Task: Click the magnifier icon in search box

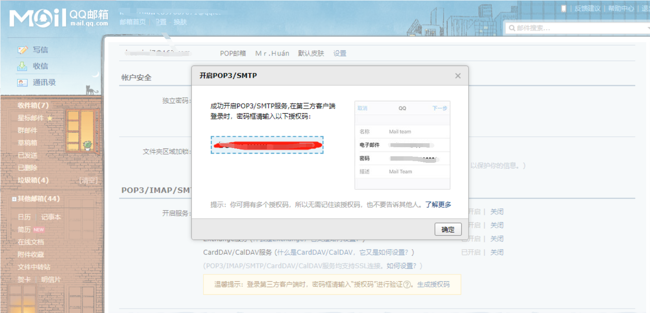Action: pyautogui.click(x=512, y=28)
